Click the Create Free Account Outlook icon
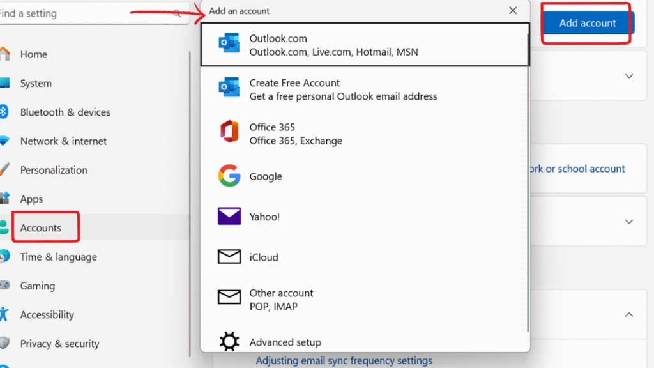The image size is (654, 368). click(229, 87)
